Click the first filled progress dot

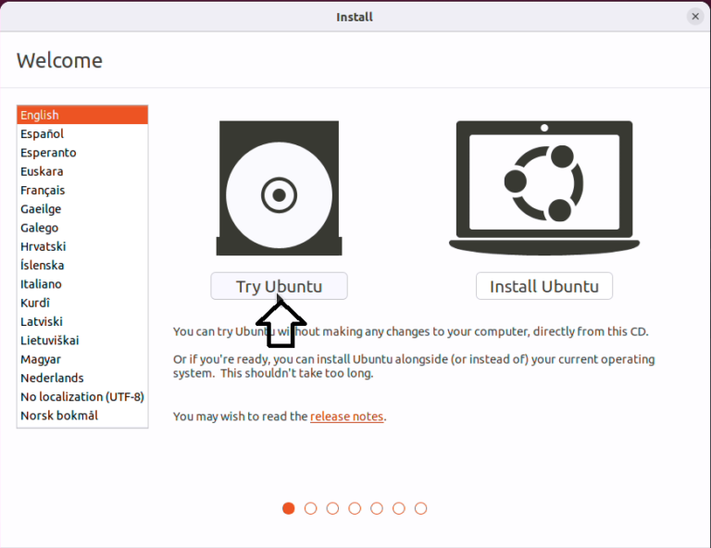pyautogui.click(x=289, y=508)
